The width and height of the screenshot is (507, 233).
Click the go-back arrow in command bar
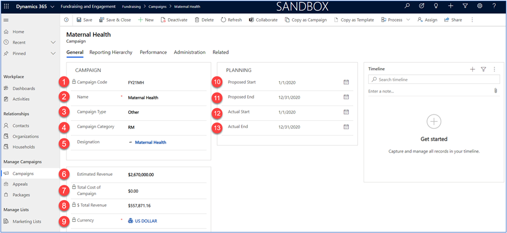(66, 20)
